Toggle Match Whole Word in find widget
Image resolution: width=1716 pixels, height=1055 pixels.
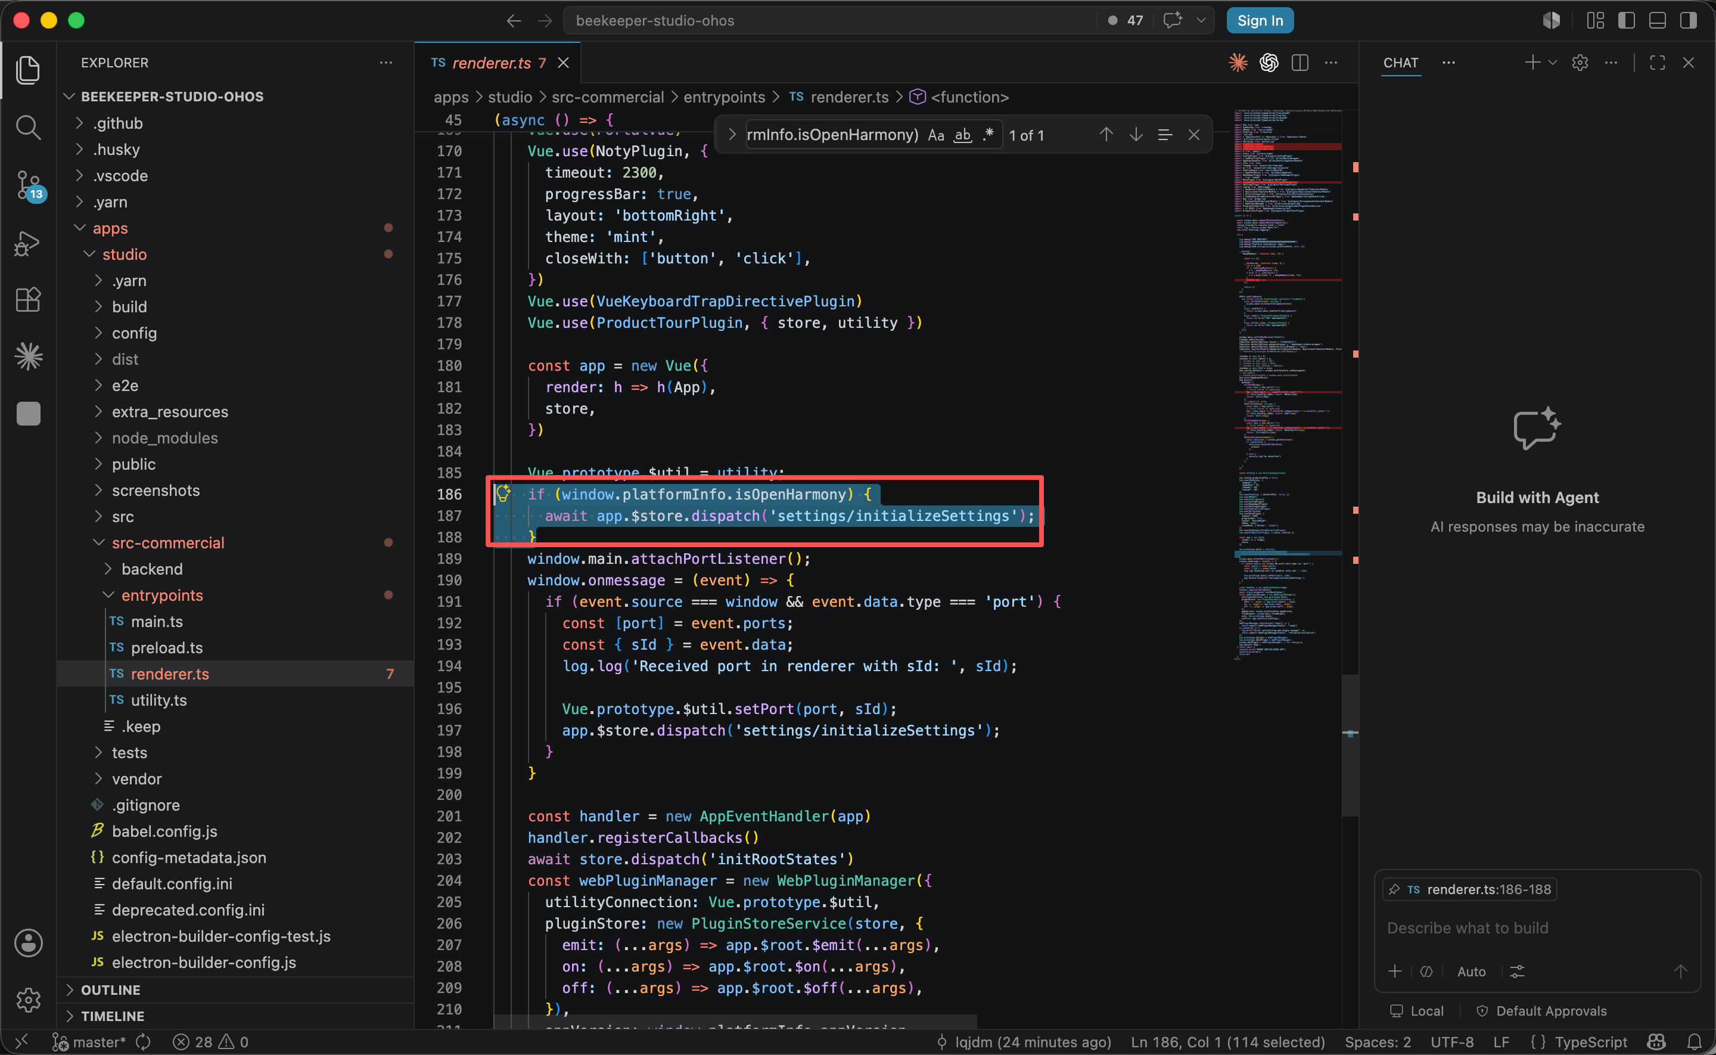pyautogui.click(x=962, y=135)
